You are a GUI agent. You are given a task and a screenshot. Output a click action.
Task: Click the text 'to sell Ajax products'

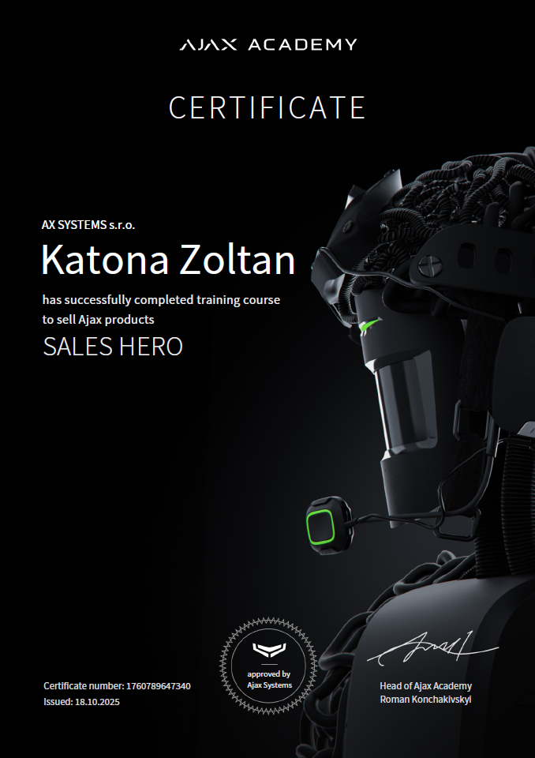click(x=99, y=320)
